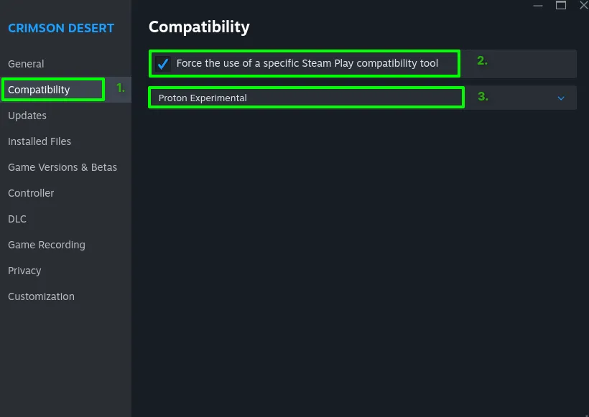Open the Proton Experimental version selector
Image resolution: width=589 pixels, height=417 pixels.
point(363,98)
